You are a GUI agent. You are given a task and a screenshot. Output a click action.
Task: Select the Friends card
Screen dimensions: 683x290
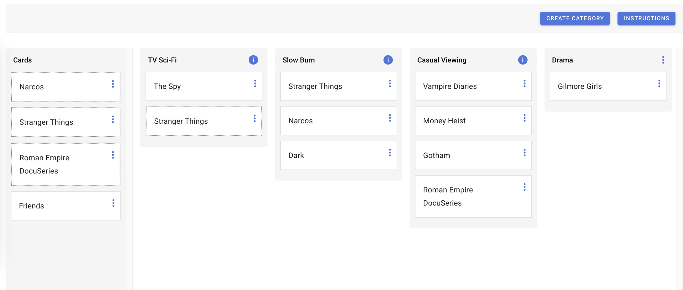pyautogui.click(x=66, y=206)
